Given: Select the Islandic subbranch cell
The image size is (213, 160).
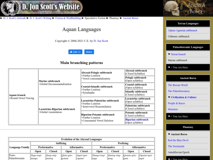Looking at the screenshot, I should coord(140,93).
